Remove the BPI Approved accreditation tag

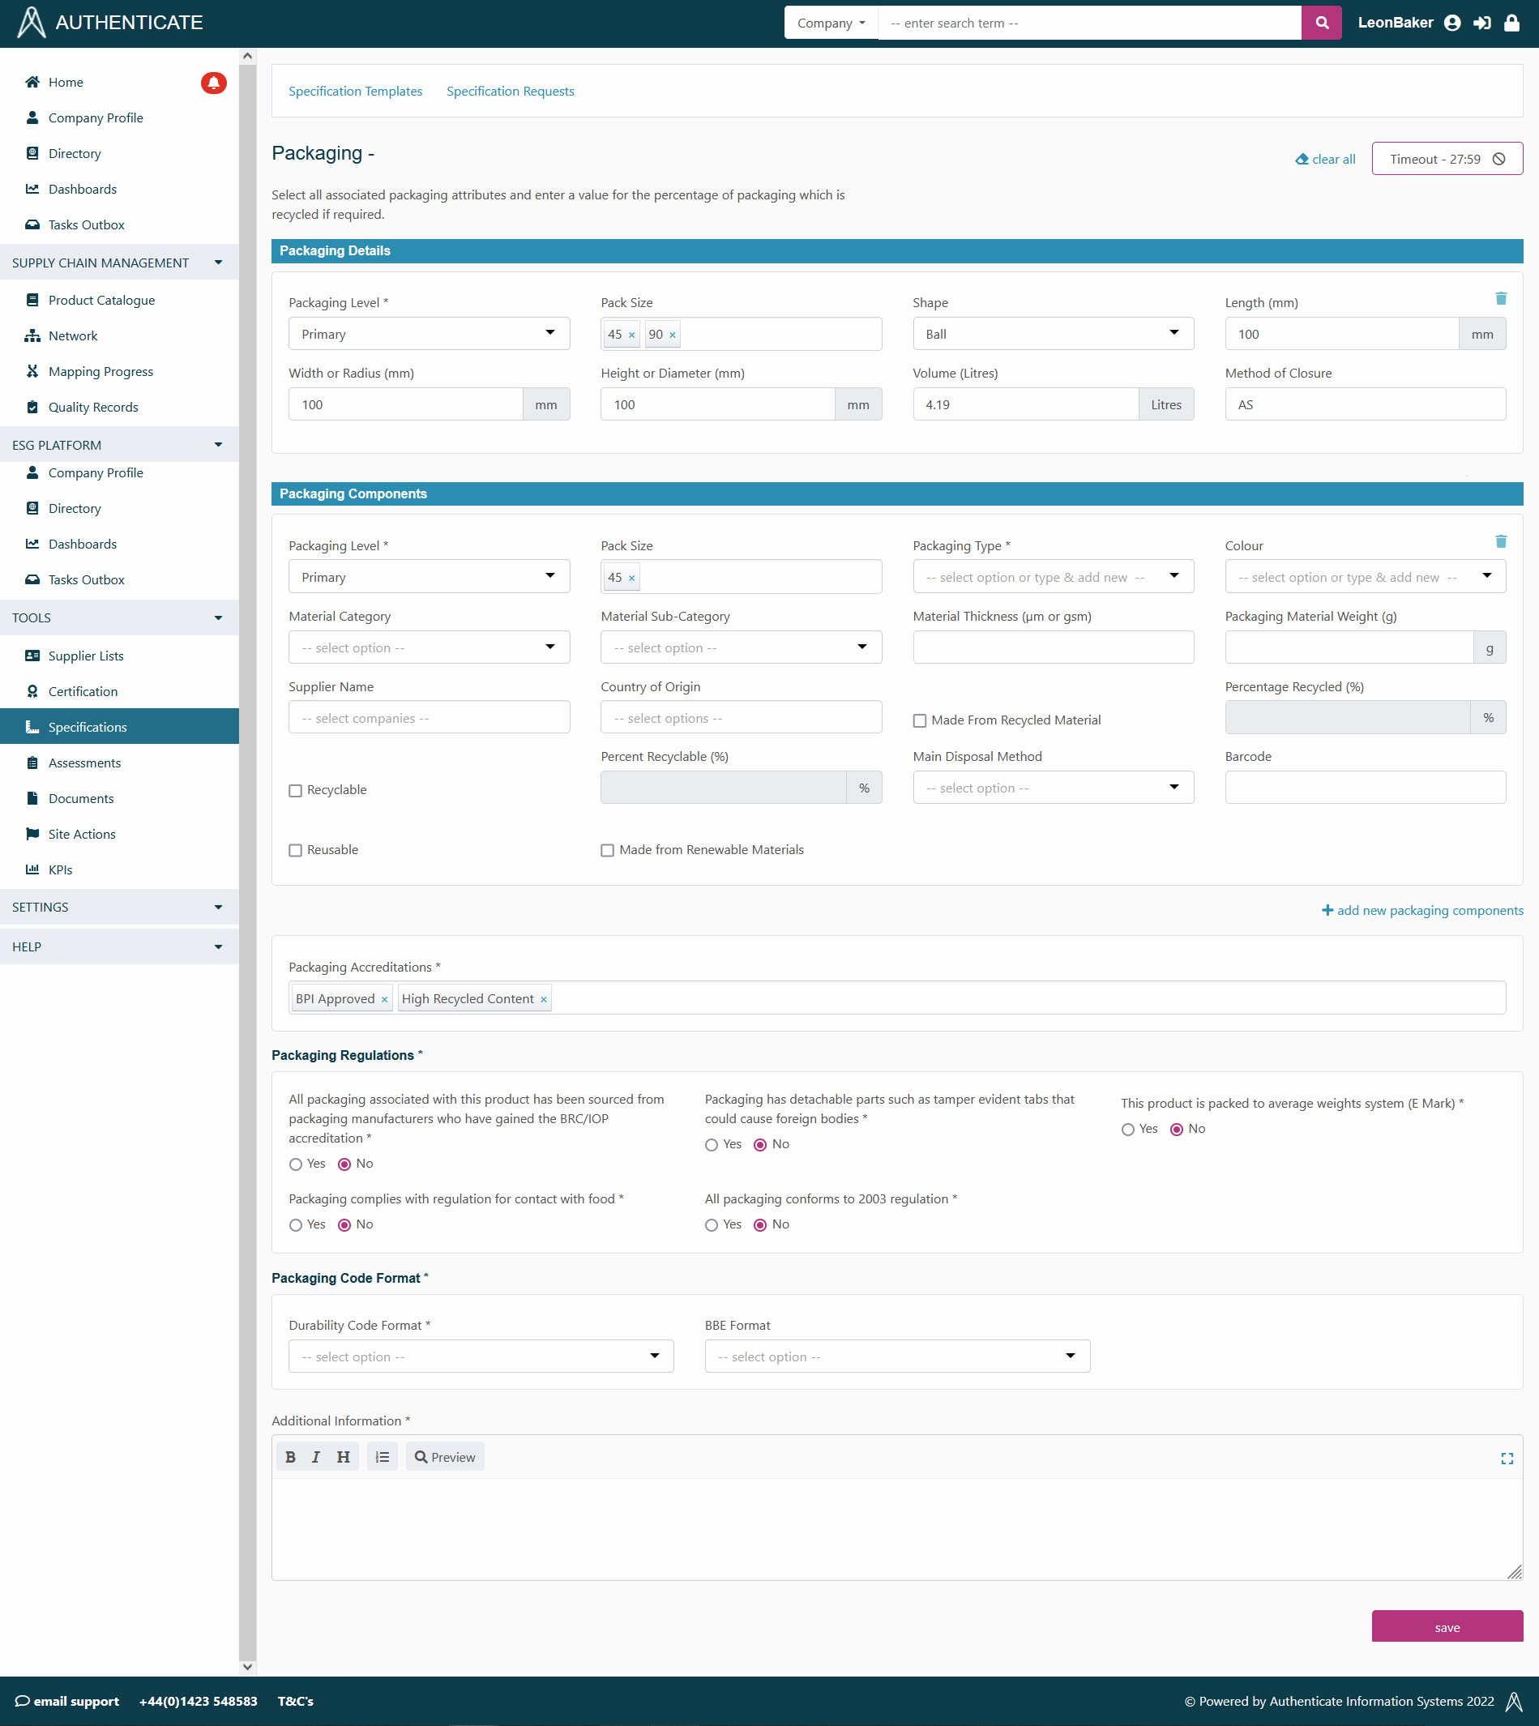click(384, 1000)
